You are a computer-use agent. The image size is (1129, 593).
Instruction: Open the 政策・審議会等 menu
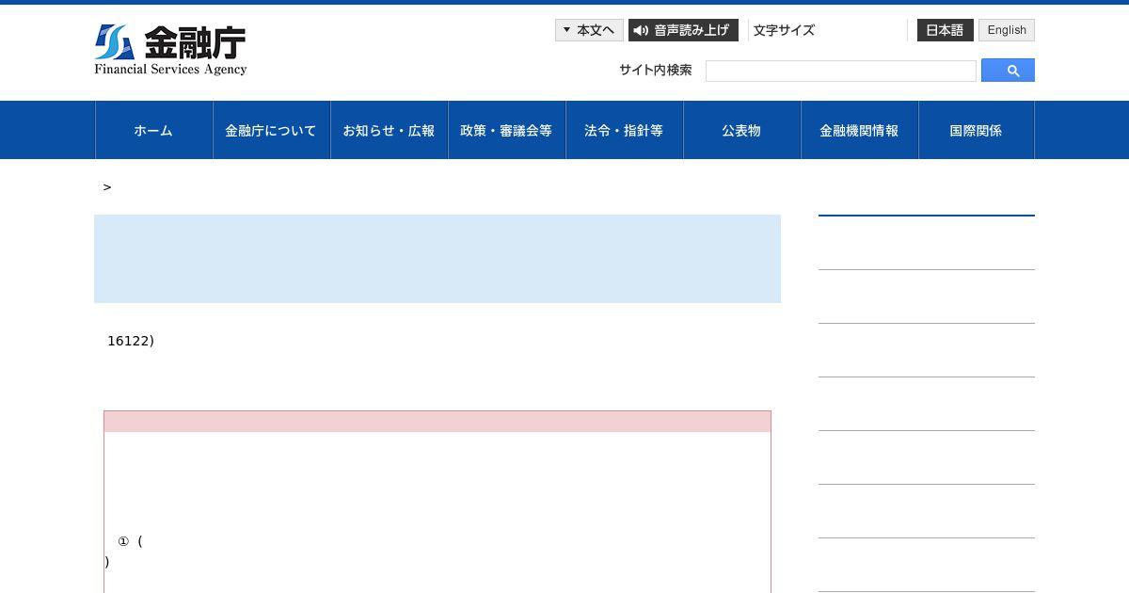tap(506, 130)
